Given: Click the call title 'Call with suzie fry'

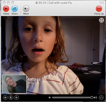Looking at the screenshot, I should [x=60, y=3].
